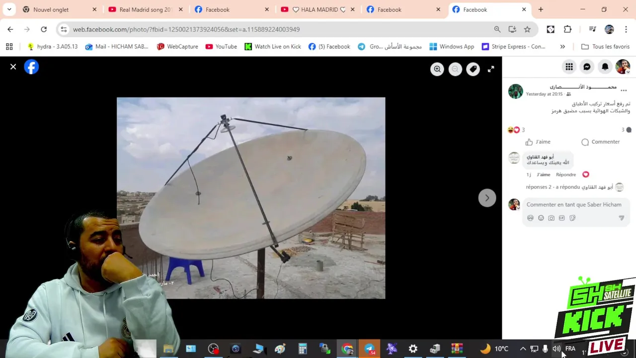Open Telegram from the taskbar

[x=370, y=349]
